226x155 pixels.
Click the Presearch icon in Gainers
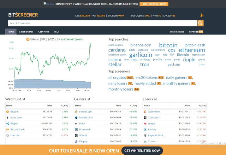[76, 130]
